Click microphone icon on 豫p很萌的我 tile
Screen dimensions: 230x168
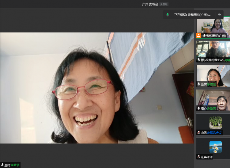tap(199, 60)
